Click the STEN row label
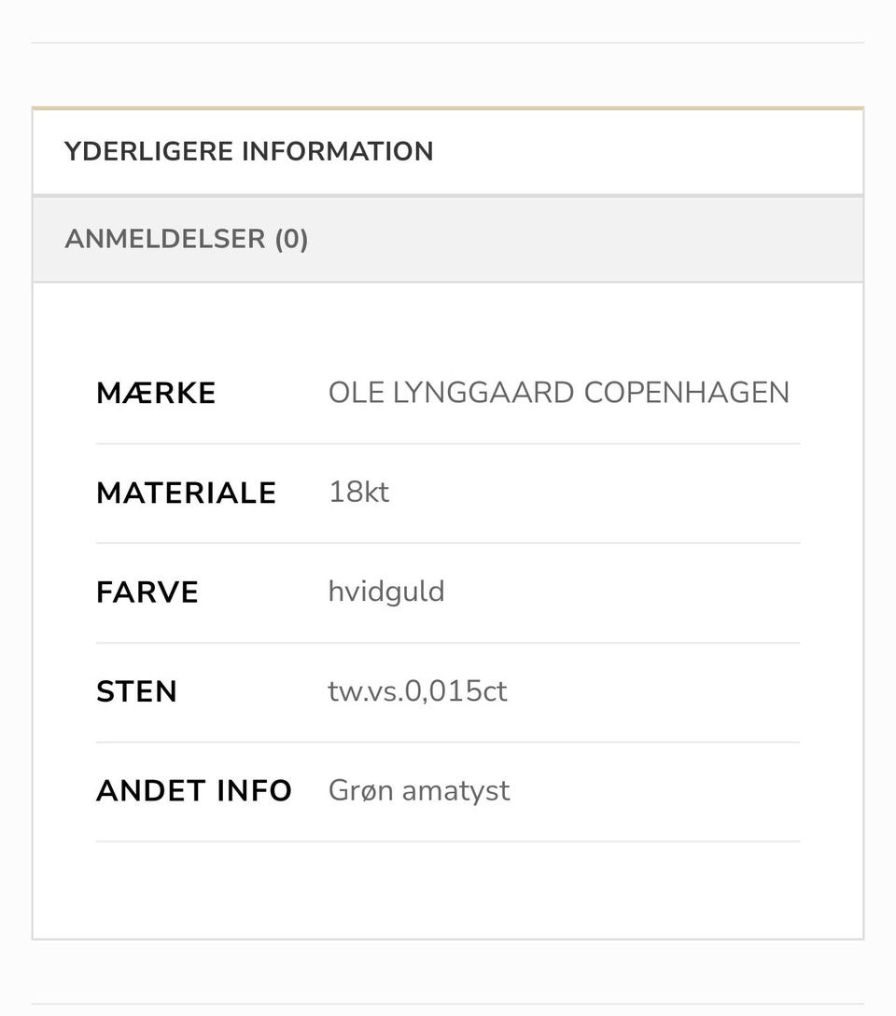896x1016 pixels. (137, 690)
